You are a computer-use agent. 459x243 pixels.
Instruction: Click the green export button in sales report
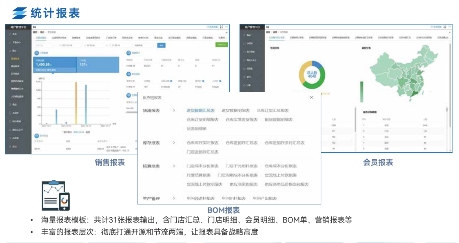(221, 45)
